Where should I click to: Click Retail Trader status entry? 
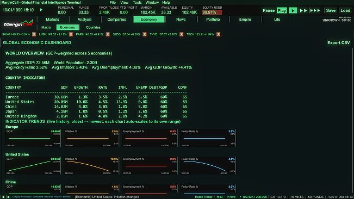coord(203,197)
